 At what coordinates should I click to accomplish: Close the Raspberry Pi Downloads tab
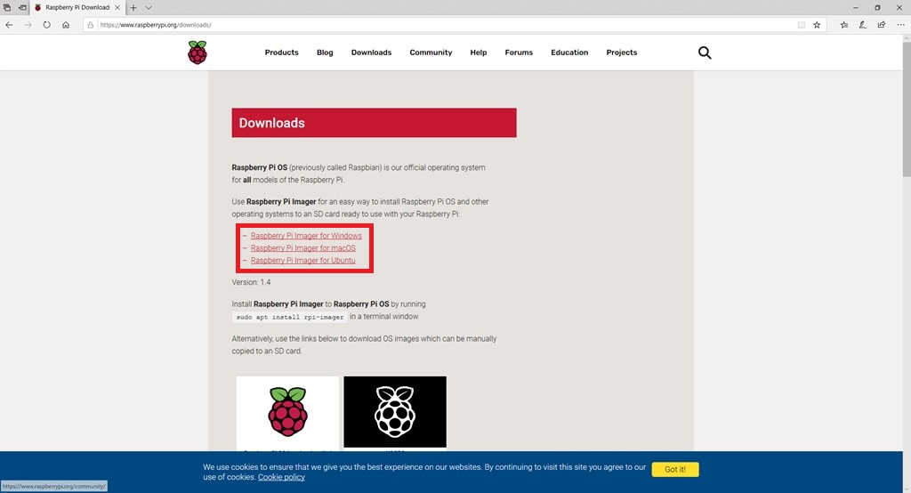pos(117,7)
